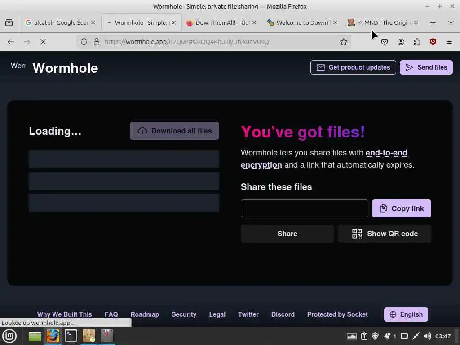
Task: Close the YTMND tab
Action: point(416,22)
